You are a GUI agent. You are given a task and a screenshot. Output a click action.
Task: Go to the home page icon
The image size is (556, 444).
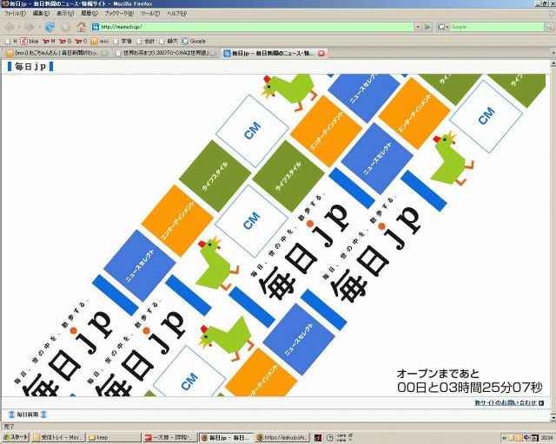[x=81, y=27]
